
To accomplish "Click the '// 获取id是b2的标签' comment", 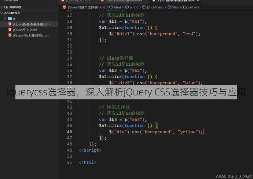I will coord(122,64).
